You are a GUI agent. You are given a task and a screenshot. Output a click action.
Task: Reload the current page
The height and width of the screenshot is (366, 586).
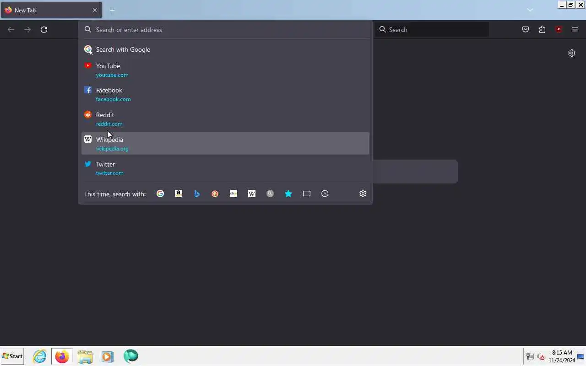pyautogui.click(x=44, y=30)
